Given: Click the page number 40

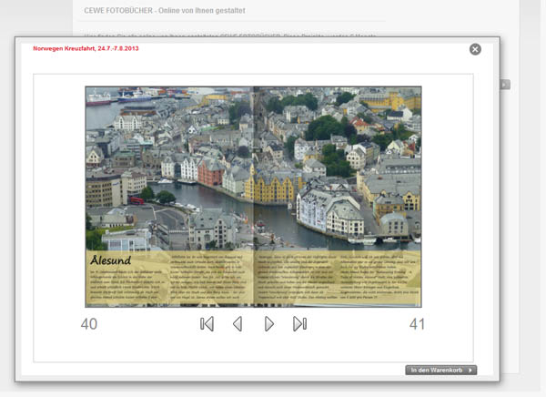Looking at the screenshot, I should (89, 324).
